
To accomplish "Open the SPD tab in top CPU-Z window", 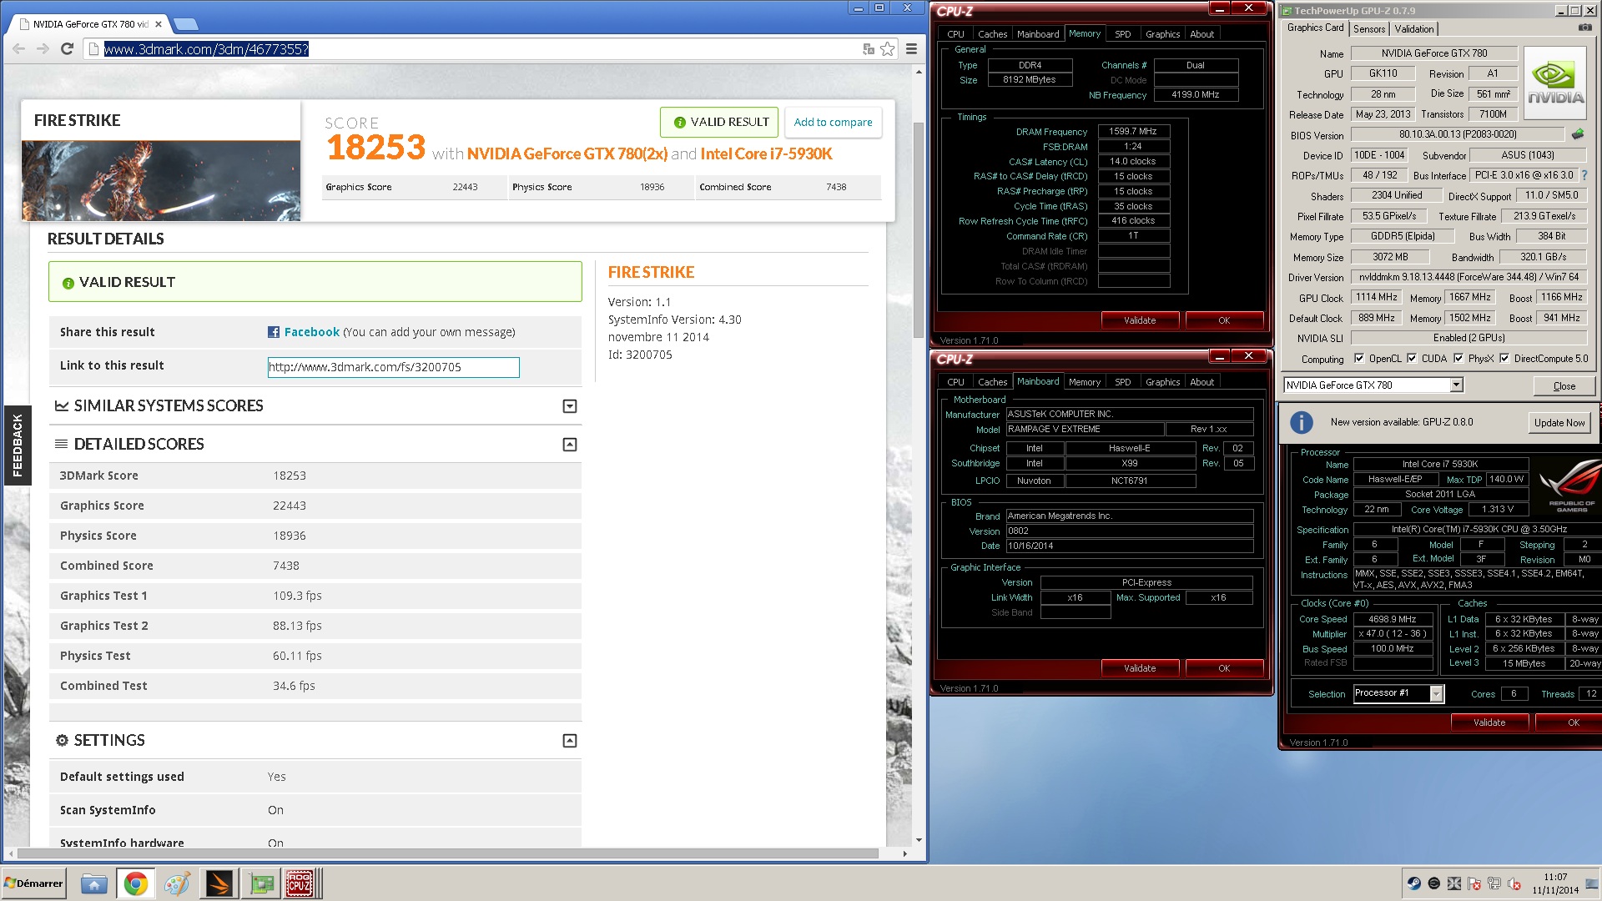I will pyautogui.click(x=1123, y=34).
